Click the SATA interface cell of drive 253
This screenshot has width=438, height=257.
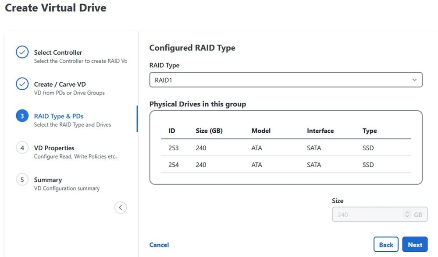coord(314,148)
